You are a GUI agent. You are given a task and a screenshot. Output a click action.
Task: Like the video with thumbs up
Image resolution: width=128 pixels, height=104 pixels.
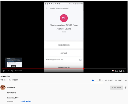[93, 80]
